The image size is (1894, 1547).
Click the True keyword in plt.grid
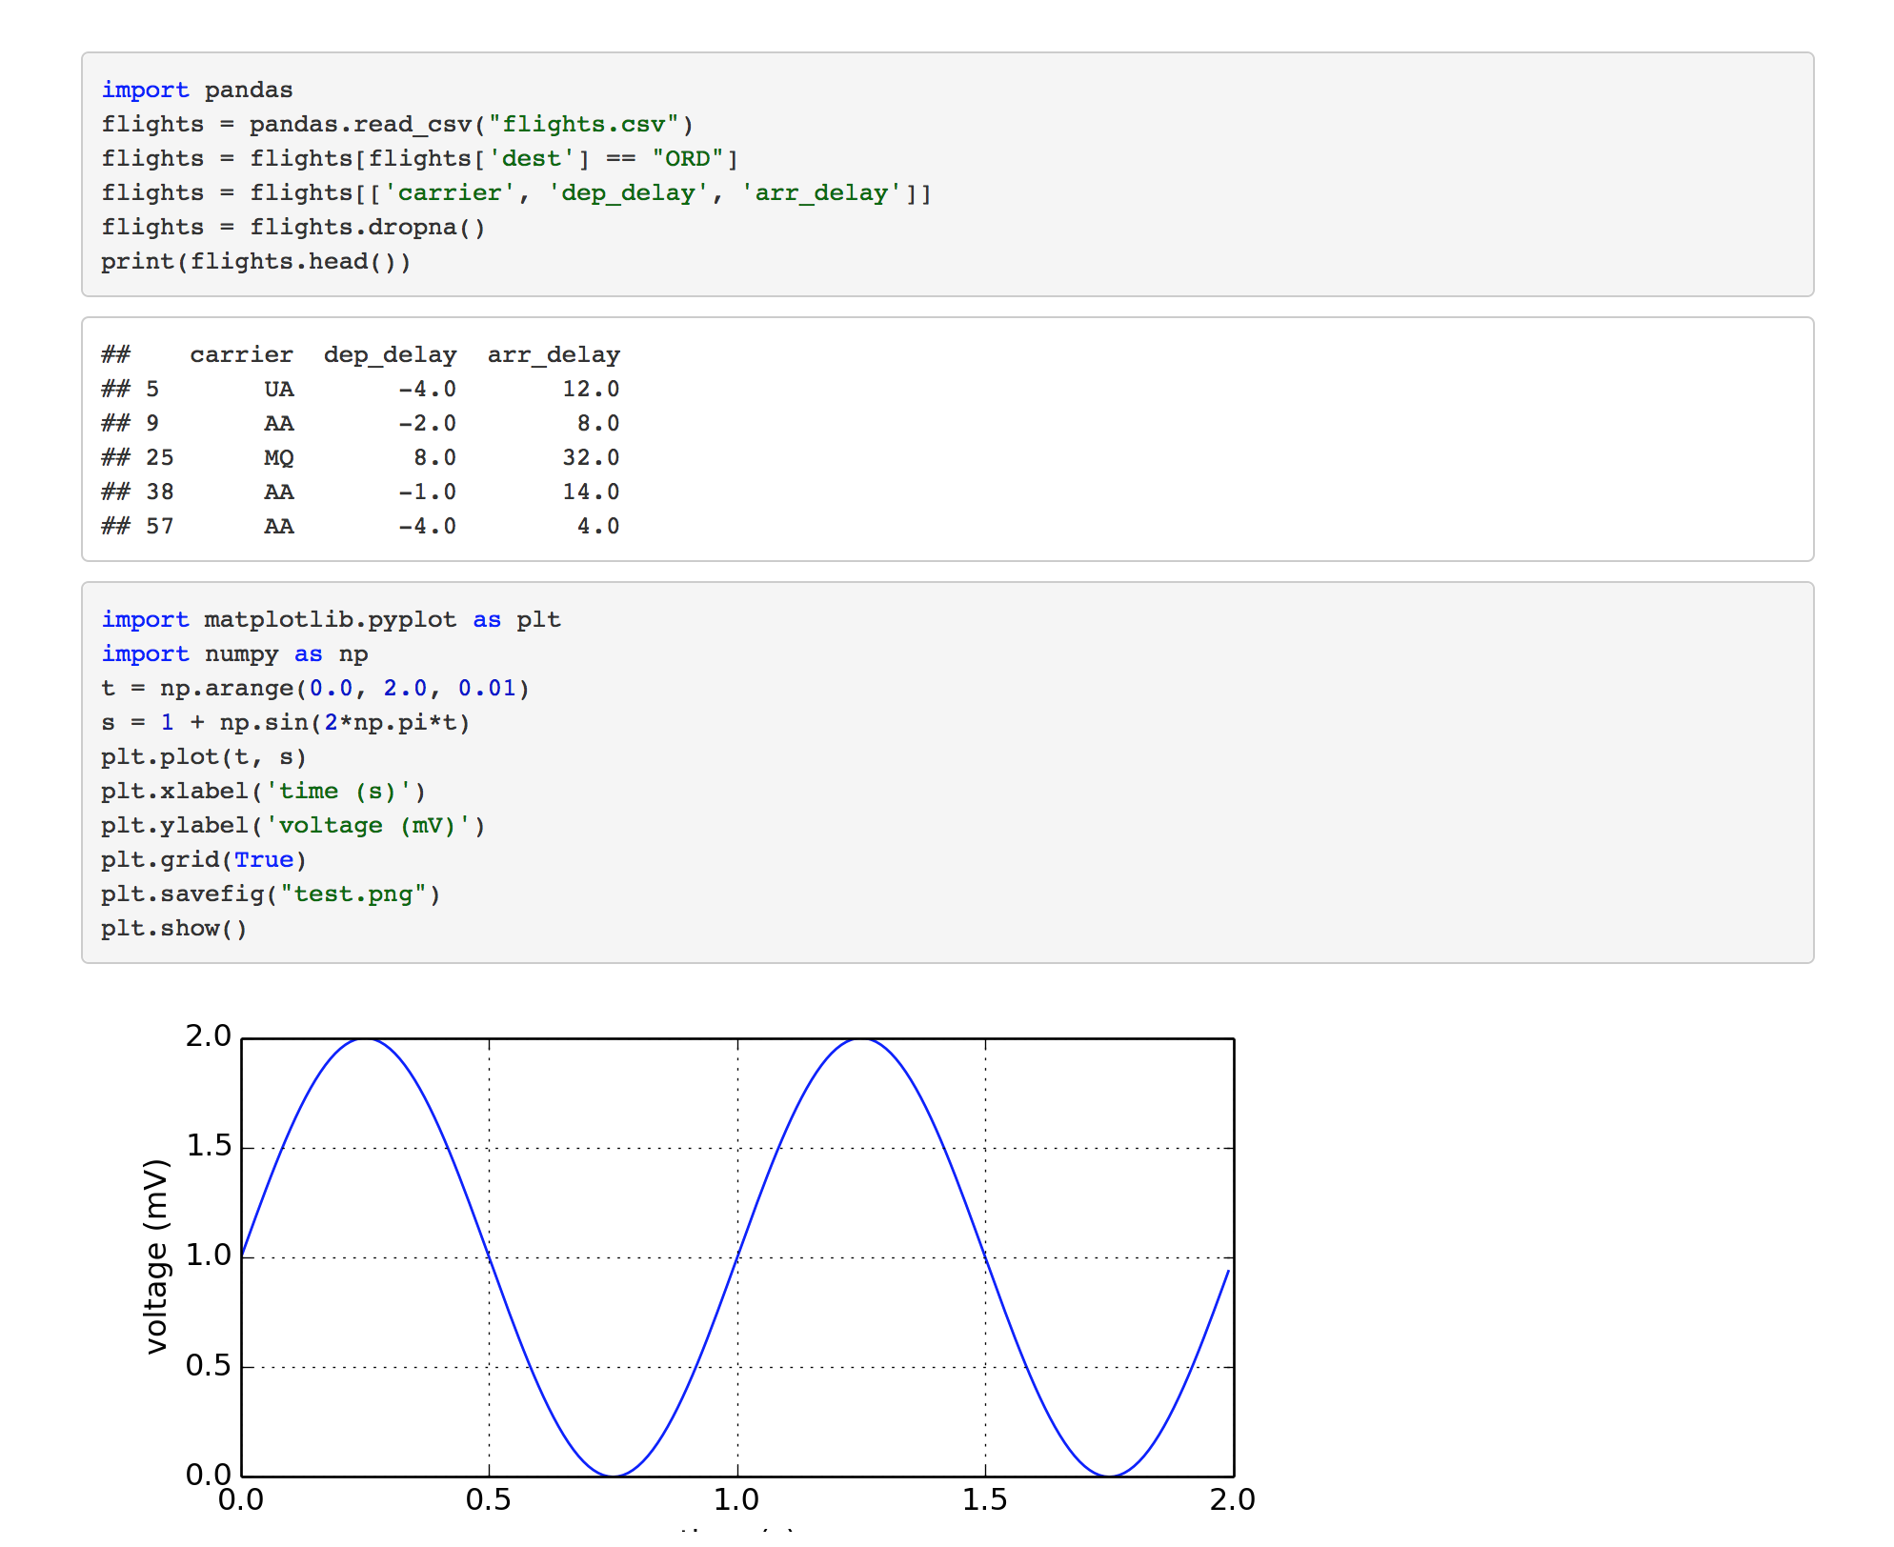(x=264, y=859)
